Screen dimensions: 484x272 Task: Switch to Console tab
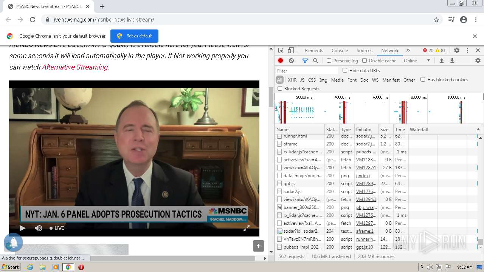(x=340, y=51)
